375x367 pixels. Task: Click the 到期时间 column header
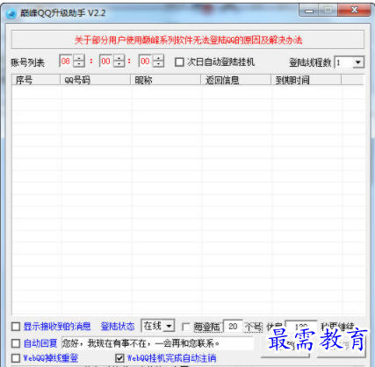306,80
